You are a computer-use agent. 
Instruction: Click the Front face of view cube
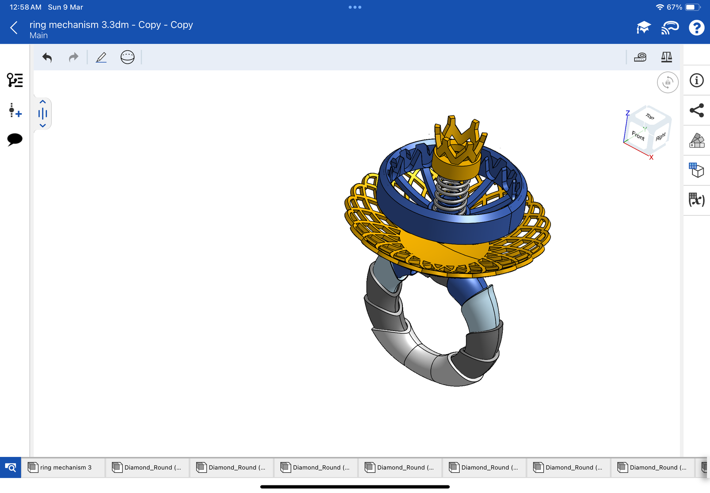638,136
